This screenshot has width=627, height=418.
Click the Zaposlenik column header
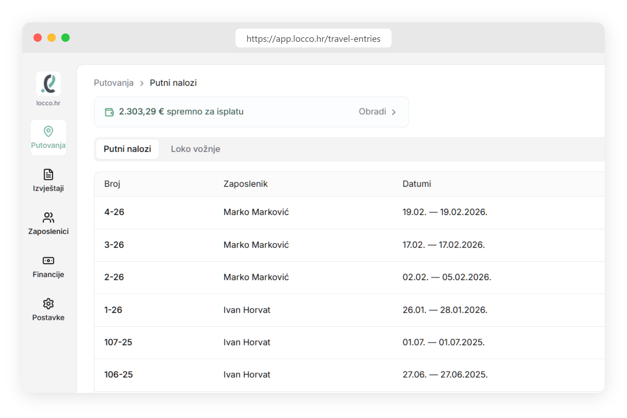pos(245,184)
